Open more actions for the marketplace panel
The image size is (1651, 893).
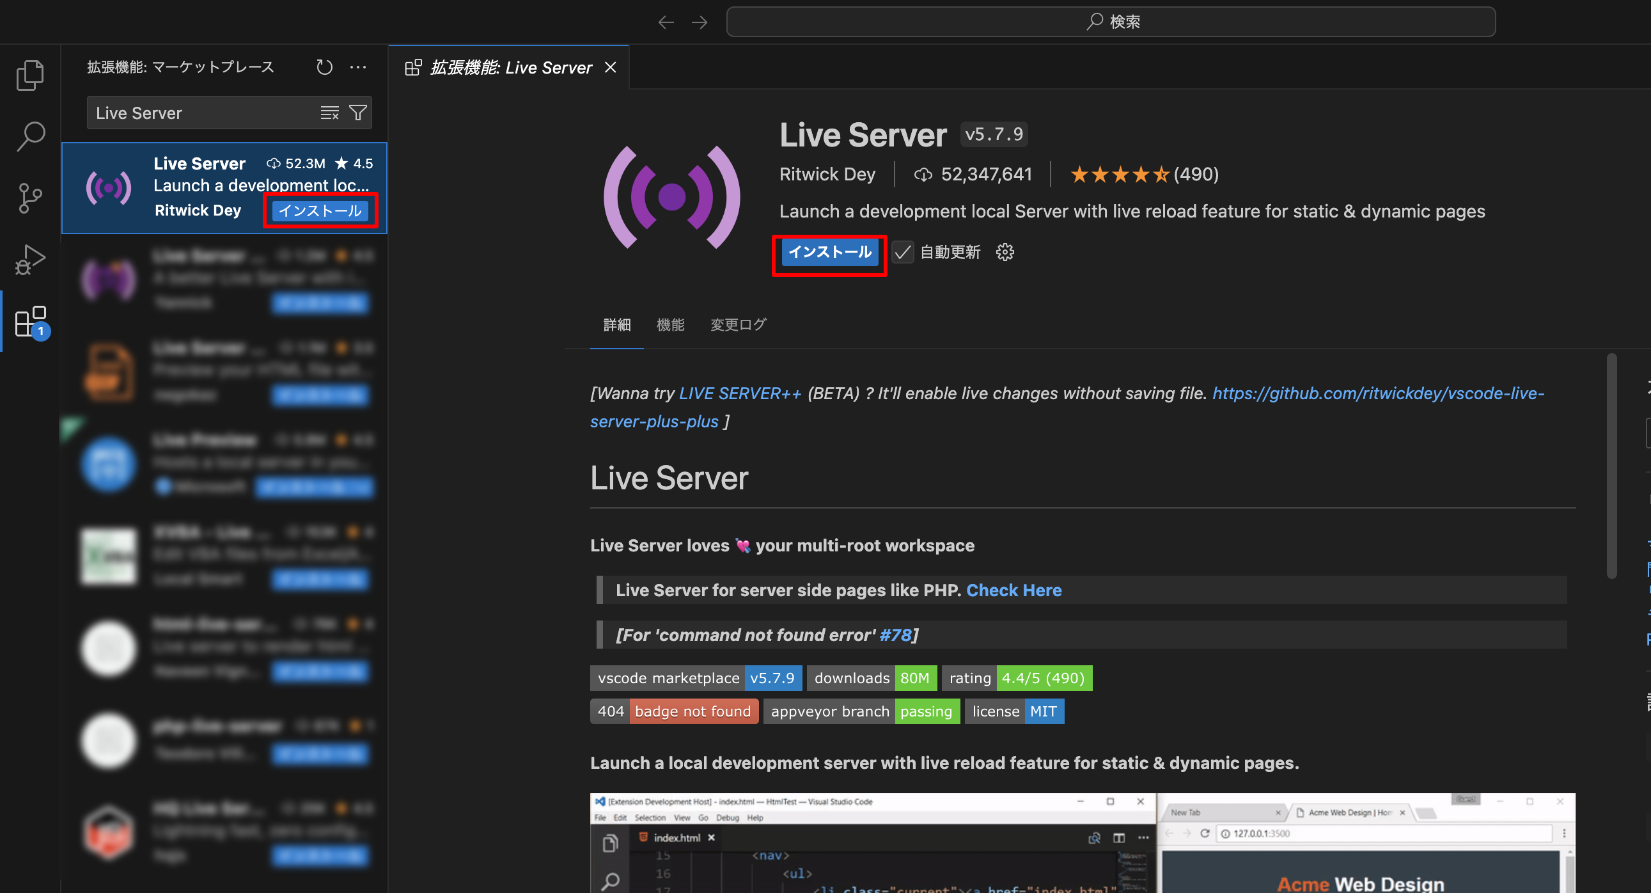(358, 67)
